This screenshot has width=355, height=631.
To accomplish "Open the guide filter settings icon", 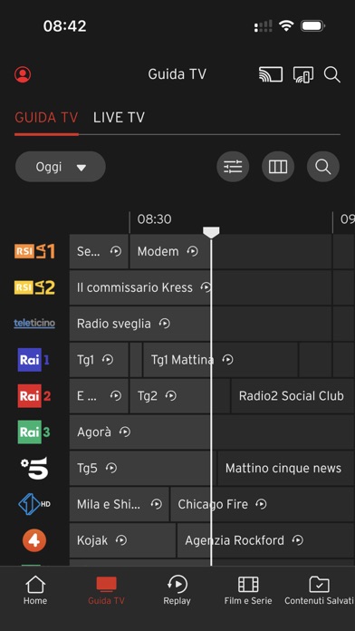I will [233, 167].
